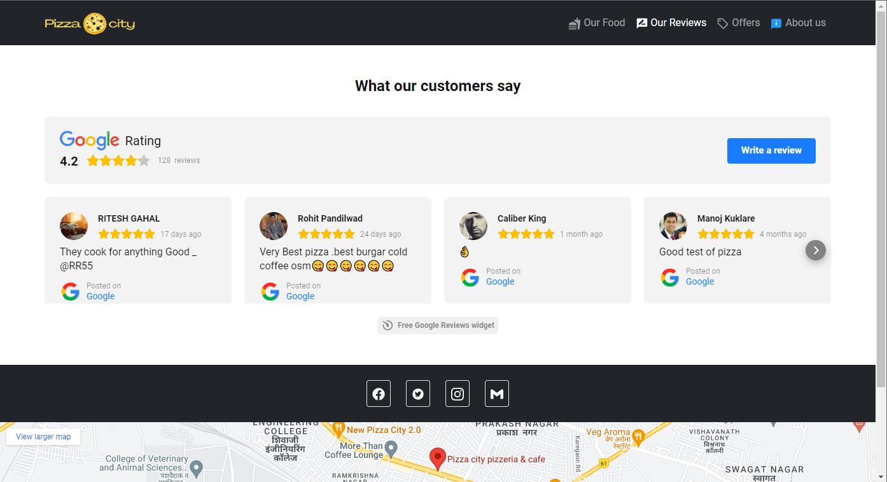
Task: Click Google icon in Rohit Pandilwad card
Action: (x=270, y=292)
